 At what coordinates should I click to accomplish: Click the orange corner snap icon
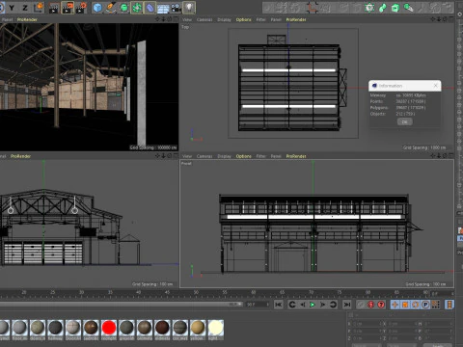click(x=312, y=8)
